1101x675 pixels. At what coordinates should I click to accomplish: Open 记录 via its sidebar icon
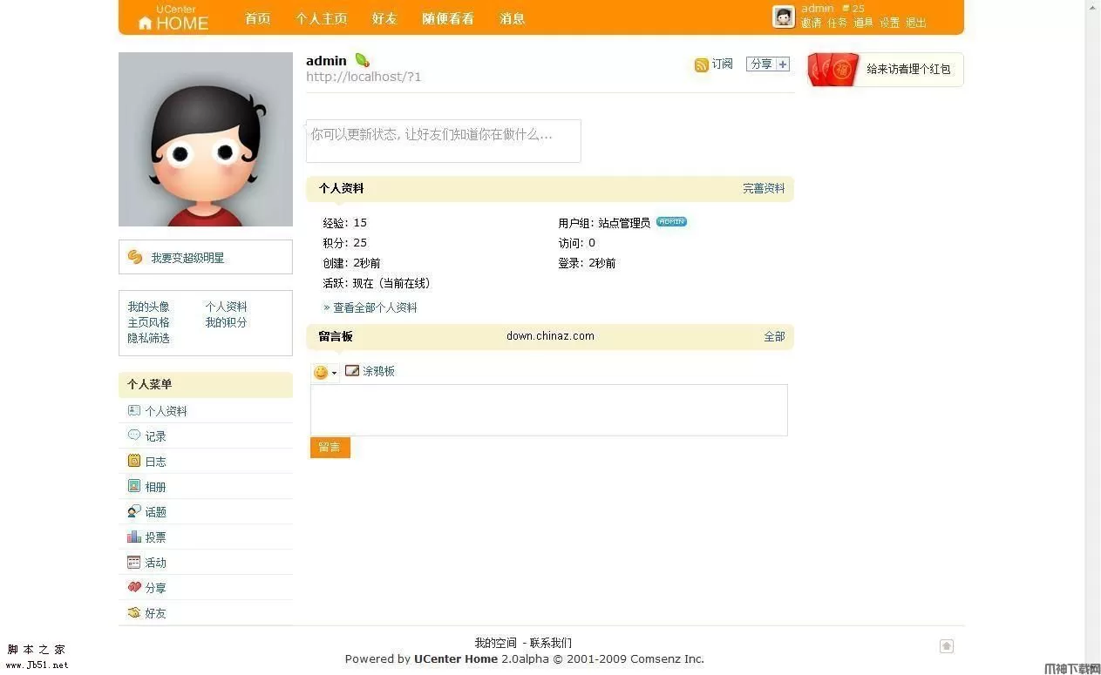[x=134, y=435]
